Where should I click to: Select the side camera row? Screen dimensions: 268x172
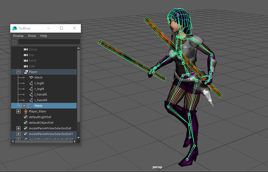[44, 66]
